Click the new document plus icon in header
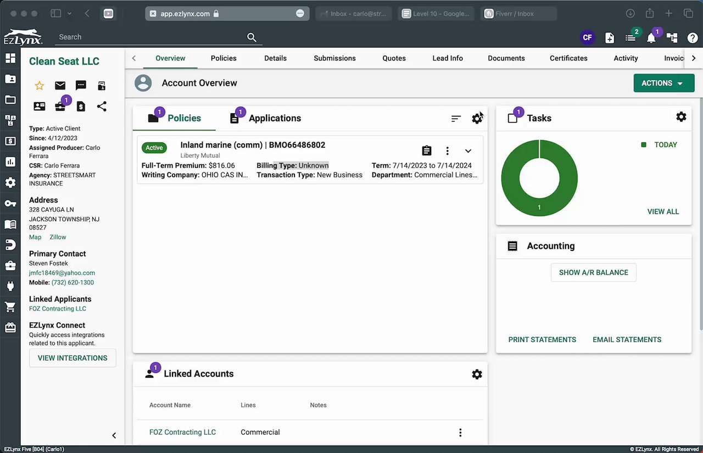The height and width of the screenshot is (453, 703). point(610,37)
